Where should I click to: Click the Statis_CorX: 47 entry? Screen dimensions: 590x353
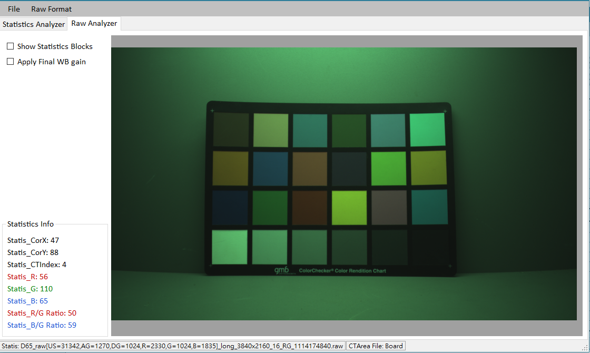32,240
